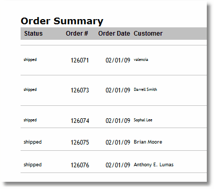Select order number 126073

click(x=80, y=90)
